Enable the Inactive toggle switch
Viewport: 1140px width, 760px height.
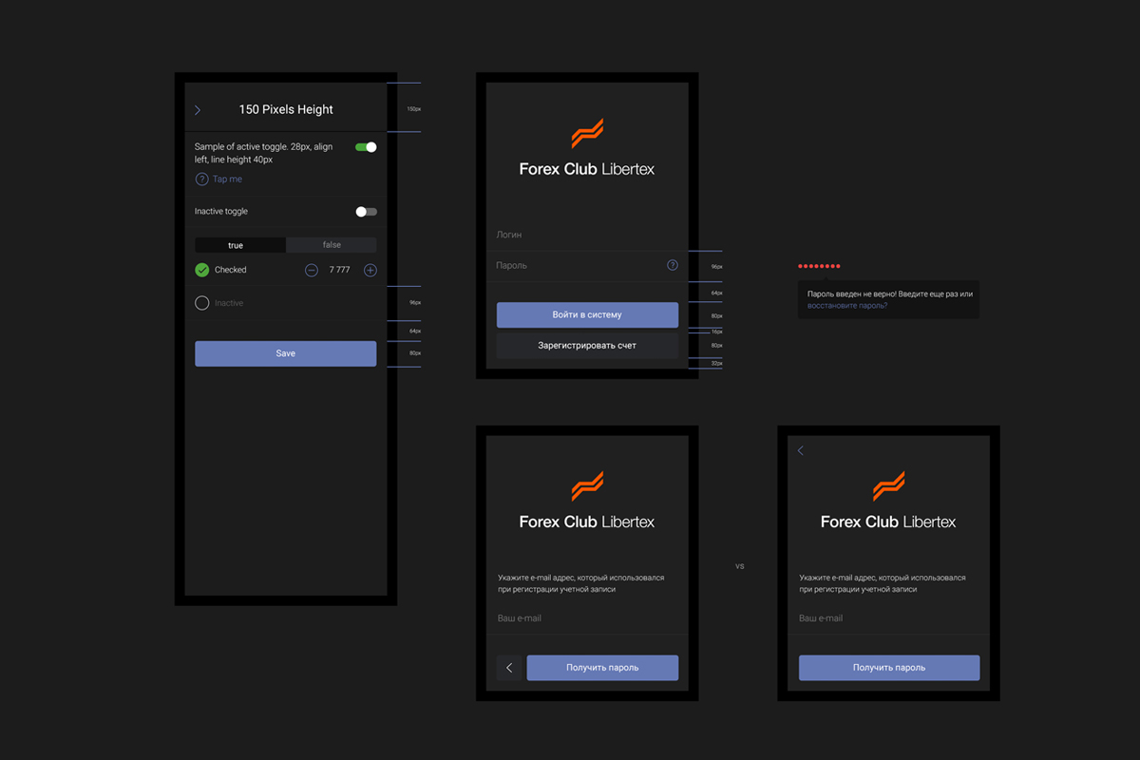point(366,212)
